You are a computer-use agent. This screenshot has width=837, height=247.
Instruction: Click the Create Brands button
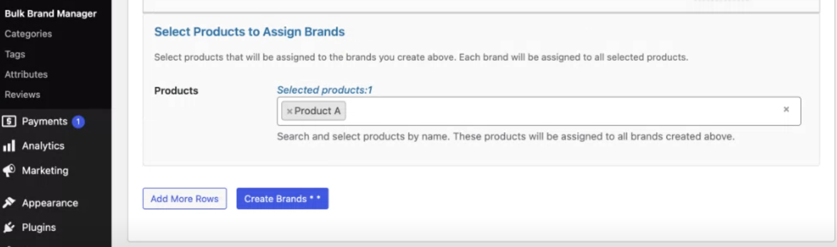(x=282, y=198)
